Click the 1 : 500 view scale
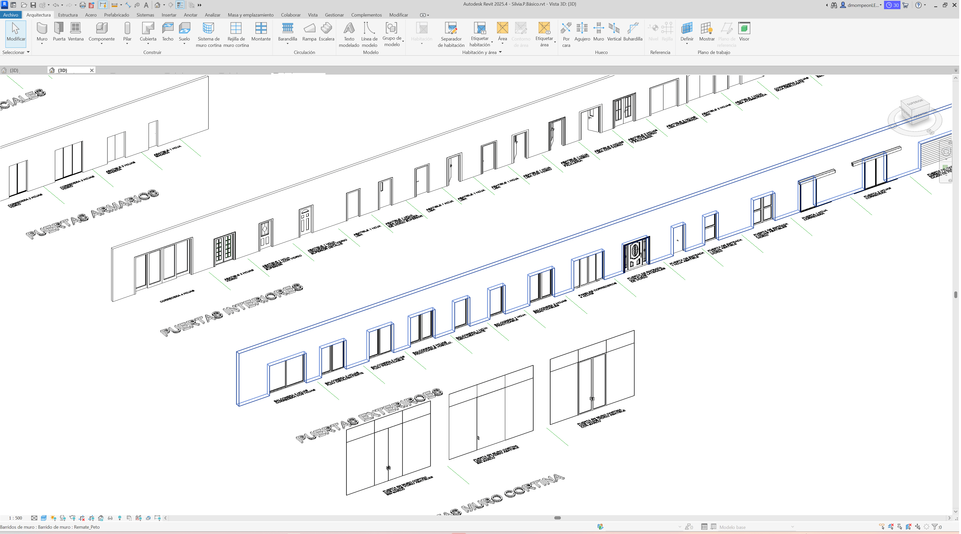 pos(16,518)
